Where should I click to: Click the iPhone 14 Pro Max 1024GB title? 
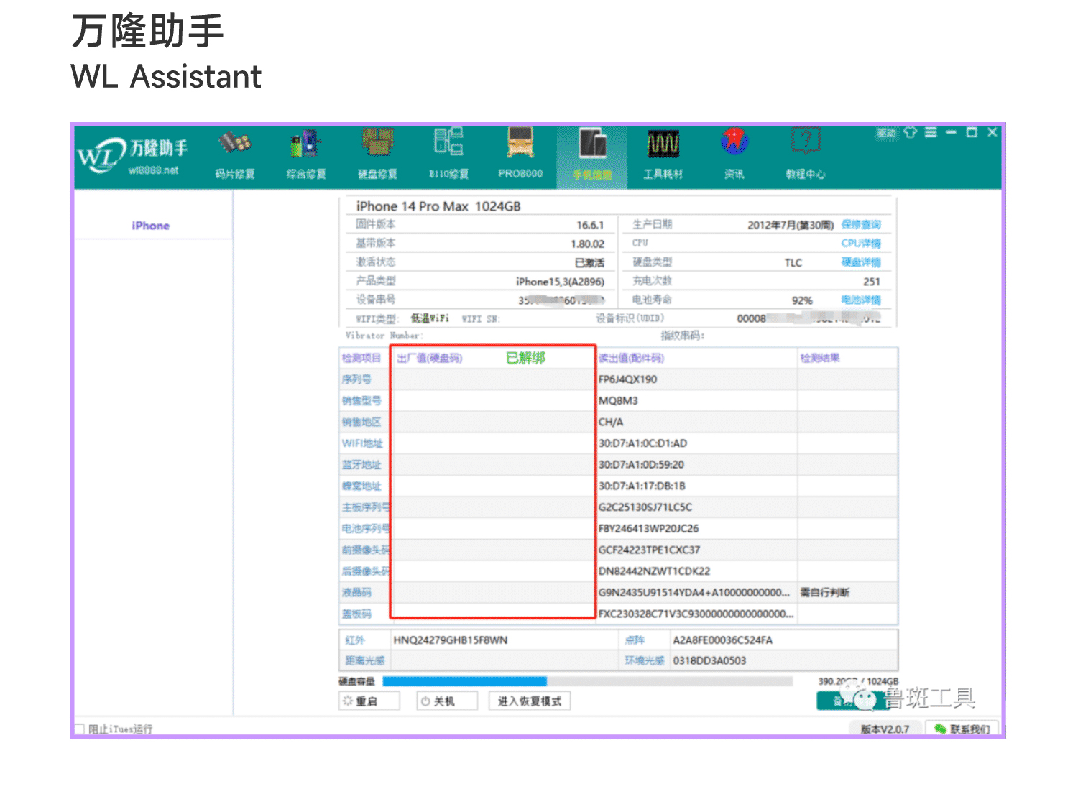point(438,206)
